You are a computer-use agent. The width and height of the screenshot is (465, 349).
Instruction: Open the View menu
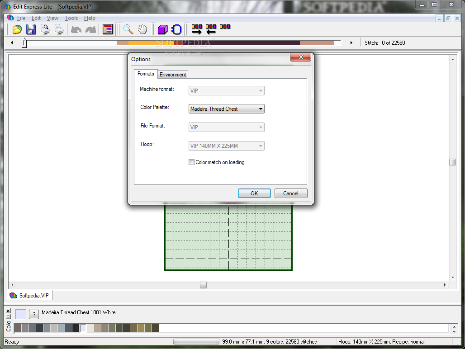tap(52, 18)
